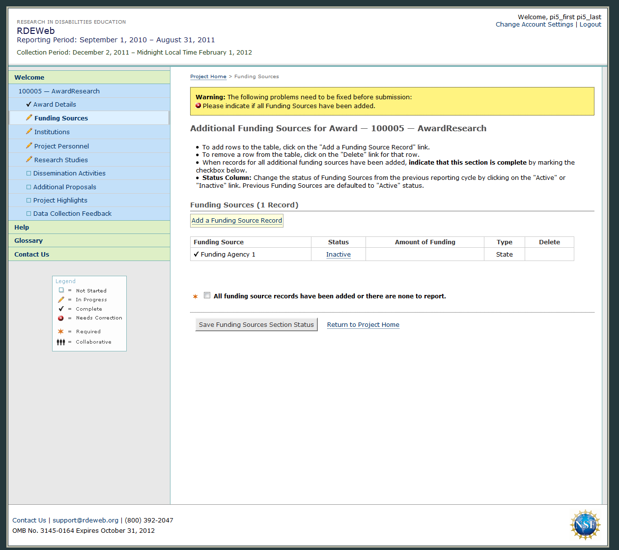619x550 pixels.
Task: Click square icon beside Additional Proposals
Action: click(28, 187)
